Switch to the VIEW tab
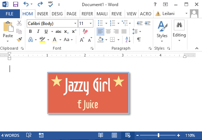The height and width of the screenshot is (140, 202). point(131,14)
